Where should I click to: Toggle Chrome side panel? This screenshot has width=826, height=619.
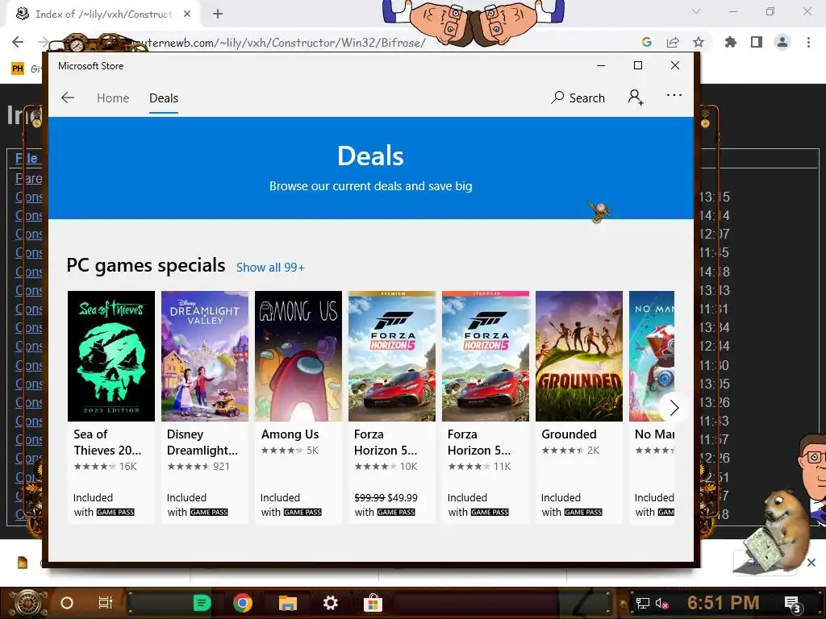pyautogui.click(x=757, y=42)
